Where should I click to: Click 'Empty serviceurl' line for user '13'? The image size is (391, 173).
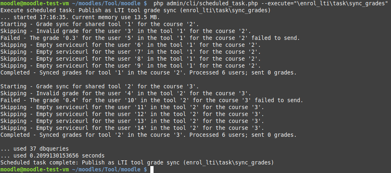tap(132, 121)
